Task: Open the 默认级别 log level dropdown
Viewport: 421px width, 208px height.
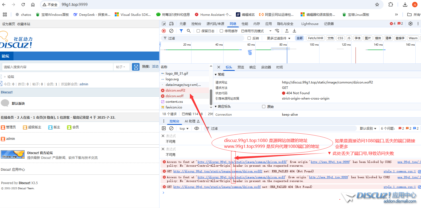Action: pyautogui.click(x=368, y=128)
